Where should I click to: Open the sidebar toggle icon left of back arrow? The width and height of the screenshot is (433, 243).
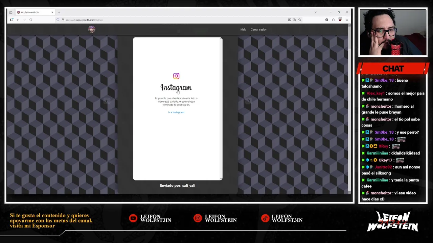[x=12, y=20]
